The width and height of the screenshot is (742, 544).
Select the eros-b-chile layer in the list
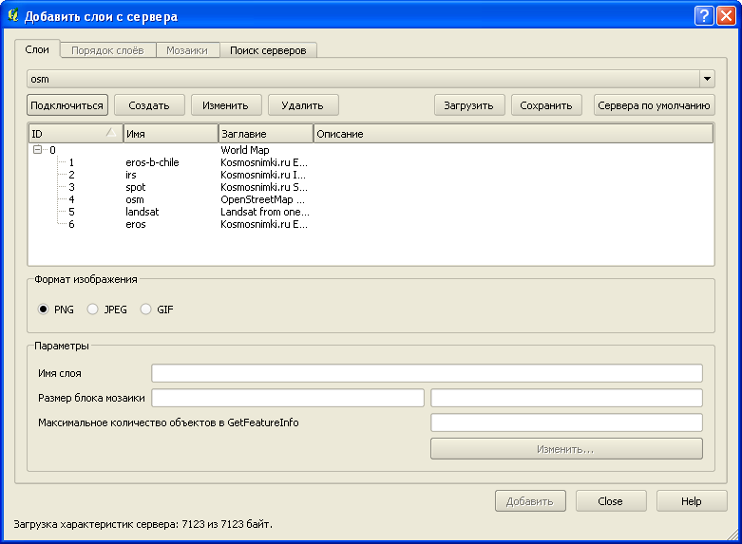click(x=152, y=162)
